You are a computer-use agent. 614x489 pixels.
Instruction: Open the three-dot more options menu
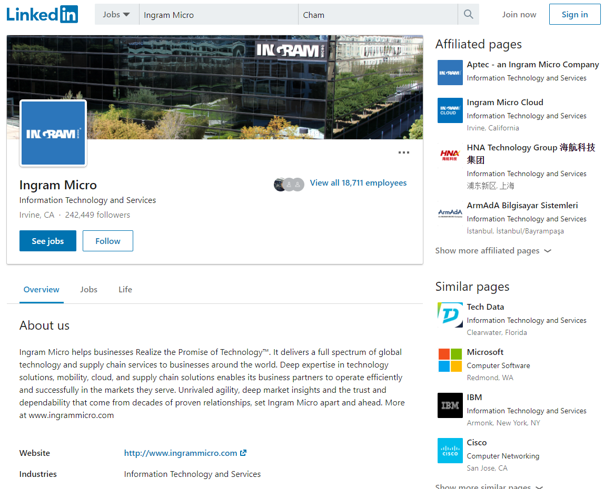pyautogui.click(x=404, y=152)
